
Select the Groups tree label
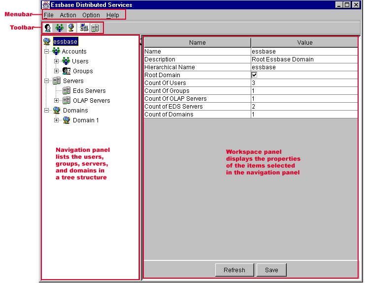pyautogui.click(x=83, y=71)
